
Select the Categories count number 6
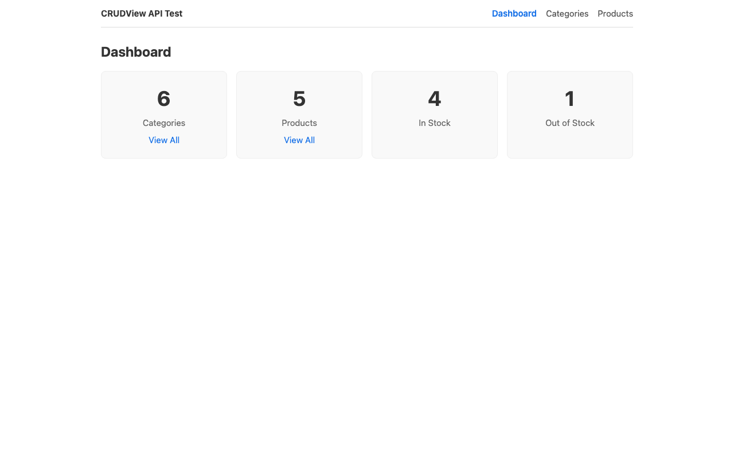point(164,98)
